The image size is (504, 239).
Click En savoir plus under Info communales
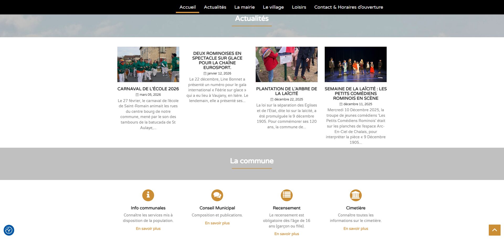(148, 229)
